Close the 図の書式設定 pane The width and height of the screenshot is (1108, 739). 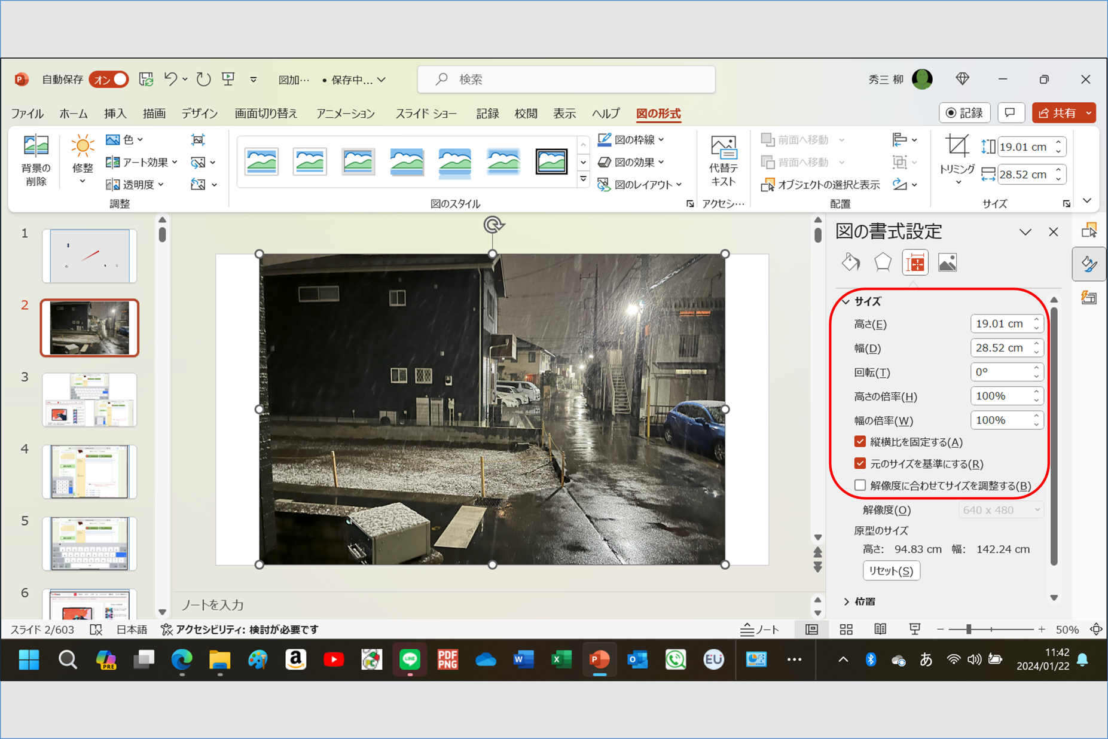(x=1054, y=232)
